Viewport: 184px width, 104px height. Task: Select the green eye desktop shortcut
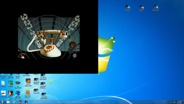[11, 84]
